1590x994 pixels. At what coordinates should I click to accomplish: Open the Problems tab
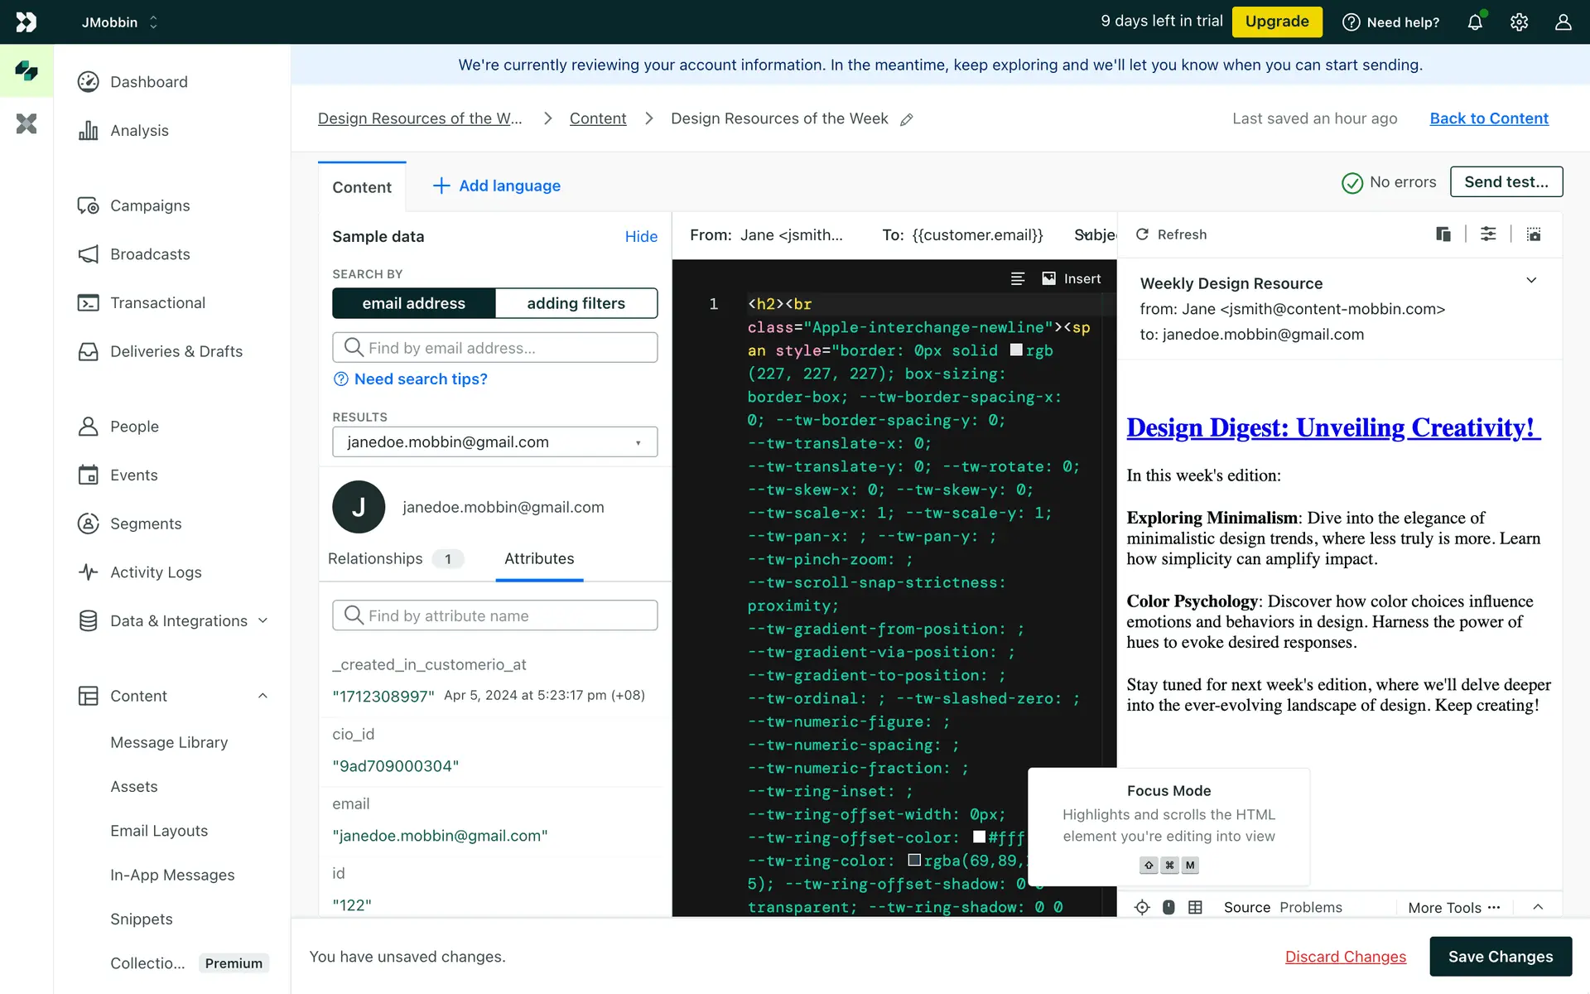click(x=1310, y=907)
